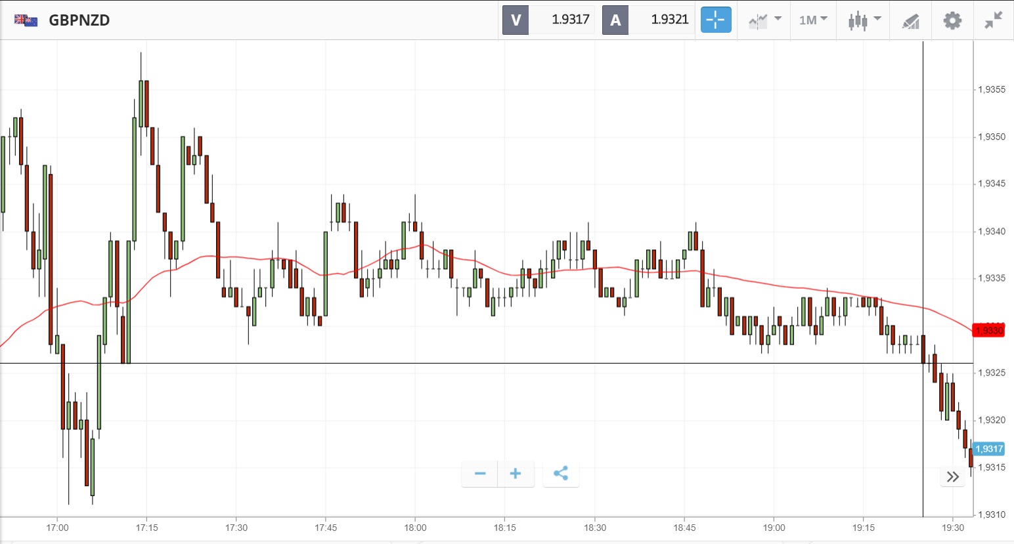Click the 19:00 time axis label
Image resolution: width=1014 pixels, height=544 pixels.
pyautogui.click(x=774, y=528)
